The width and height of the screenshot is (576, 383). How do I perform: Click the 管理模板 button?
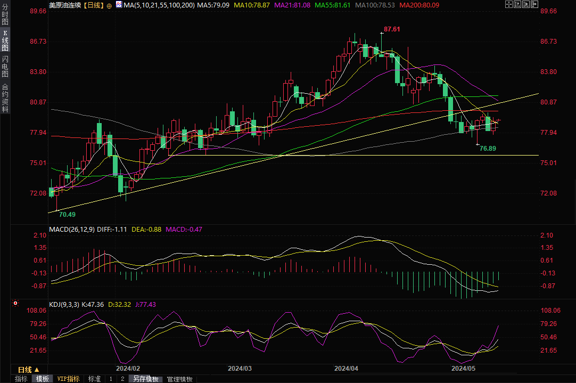tap(179, 379)
